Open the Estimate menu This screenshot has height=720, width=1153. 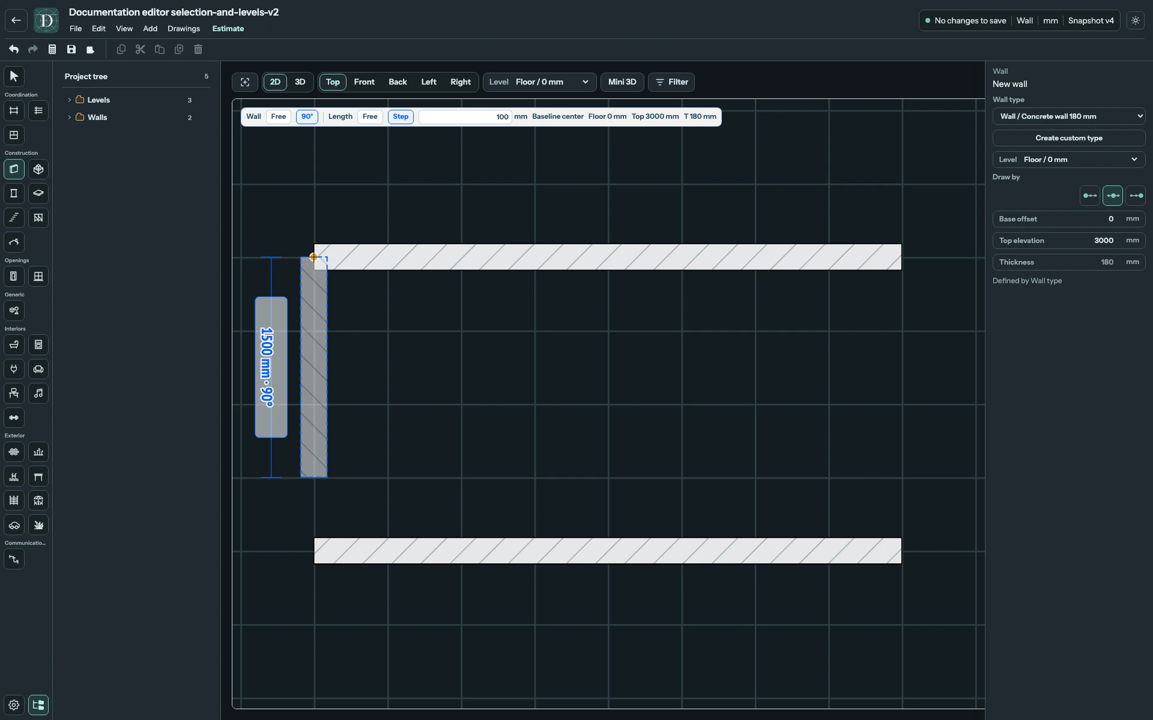228,29
